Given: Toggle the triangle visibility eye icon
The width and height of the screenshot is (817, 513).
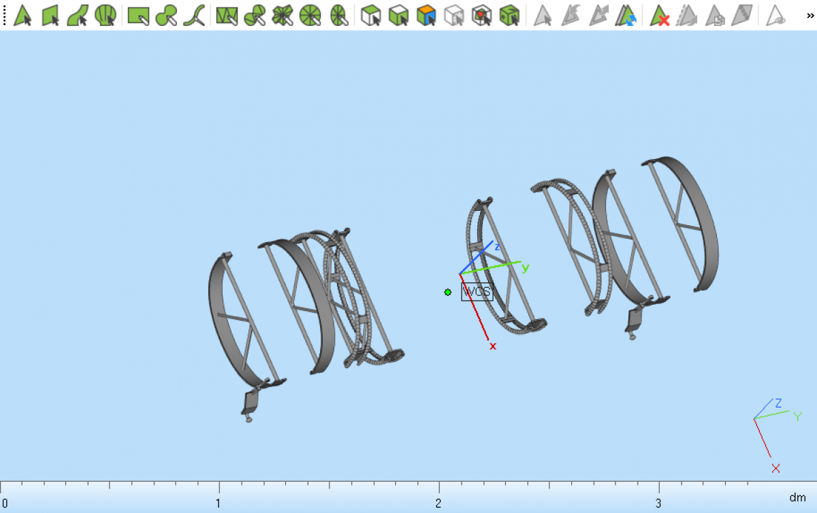Looking at the screenshot, I should point(775,15).
